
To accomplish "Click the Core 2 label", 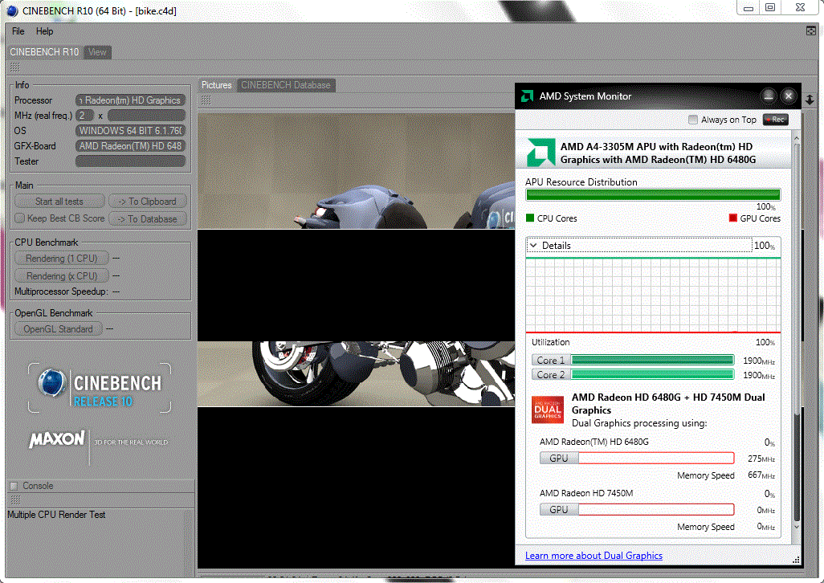I will (x=551, y=374).
